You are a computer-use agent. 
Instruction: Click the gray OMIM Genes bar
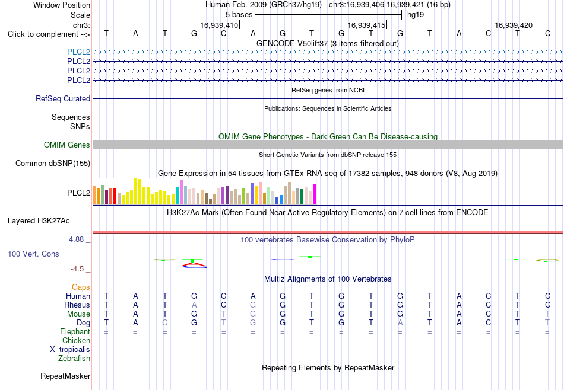pos(328,145)
